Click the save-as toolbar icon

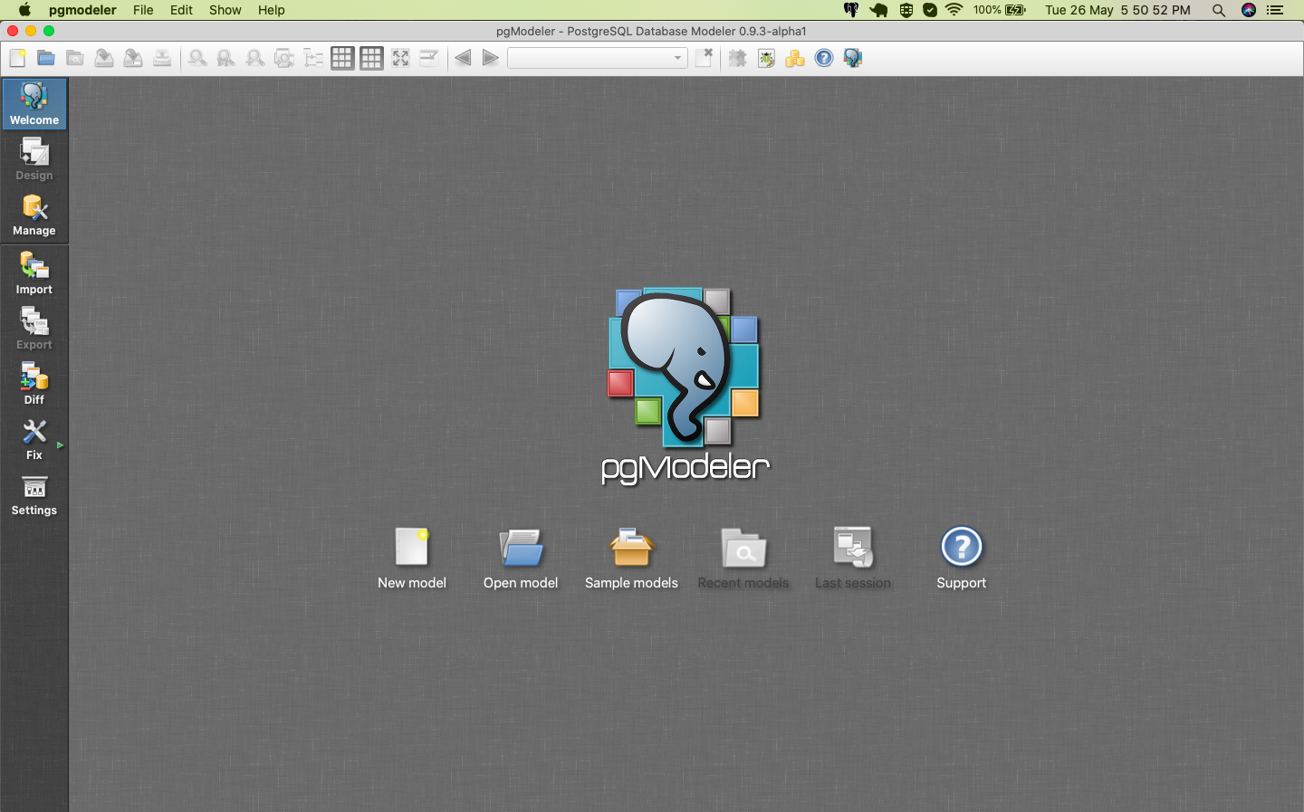[133, 59]
